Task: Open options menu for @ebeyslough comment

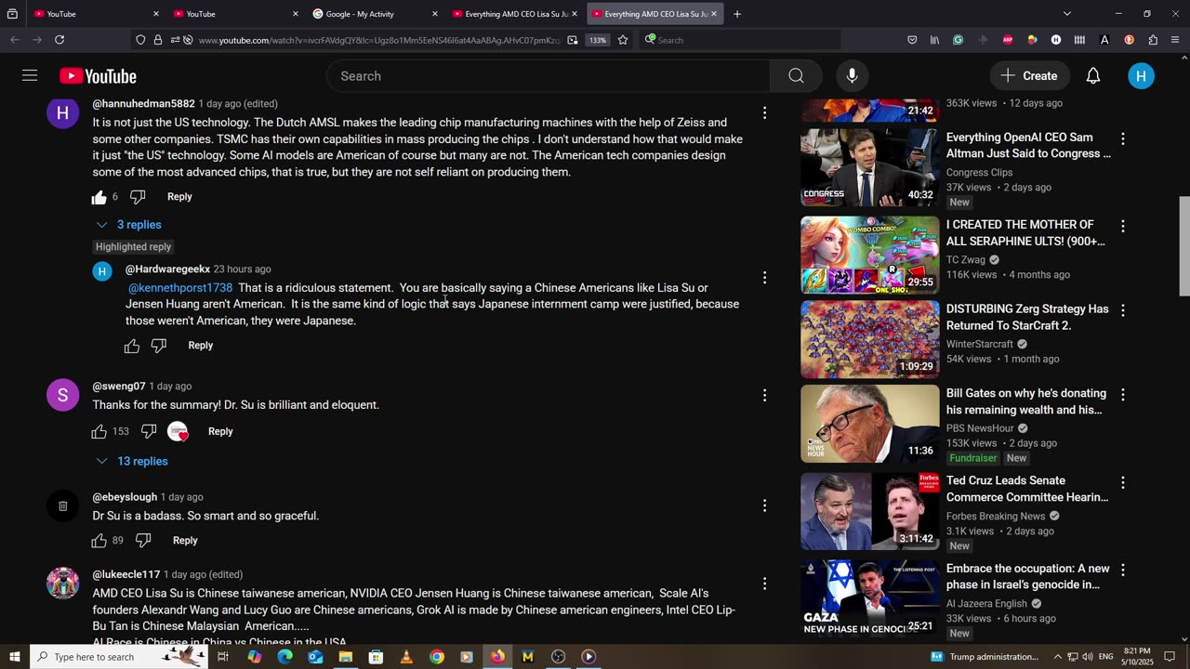Action: coord(764,505)
